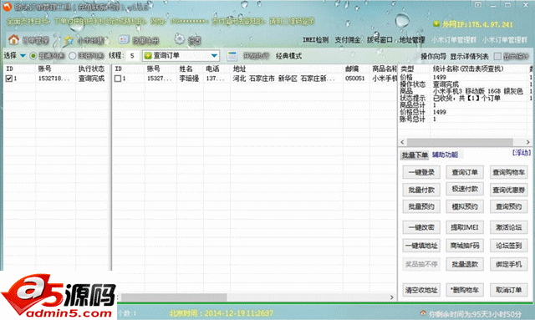Select the first green radio button option
Screen dimensions: 535x320
pyautogui.click(x=33, y=56)
